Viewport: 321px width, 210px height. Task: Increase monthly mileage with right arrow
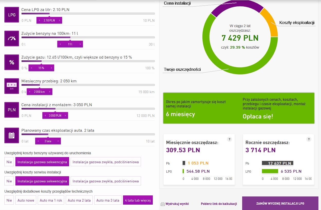pos(50,92)
